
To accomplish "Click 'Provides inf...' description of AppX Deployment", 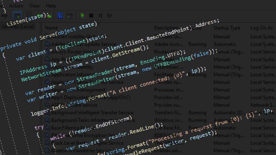I will (168, 97).
